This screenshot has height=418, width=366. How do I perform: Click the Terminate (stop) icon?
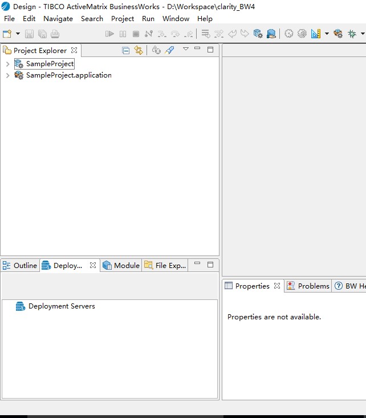click(136, 34)
